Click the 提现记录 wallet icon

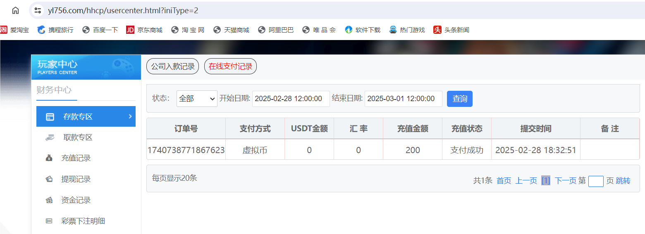coord(49,179)
